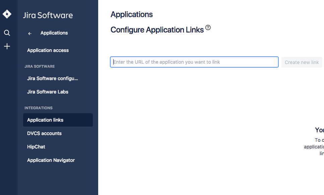Image resolution: width=324 pixels, height=195 pixels.
Task: Open Jira Software Labs
Action: [x=48, y=92]
